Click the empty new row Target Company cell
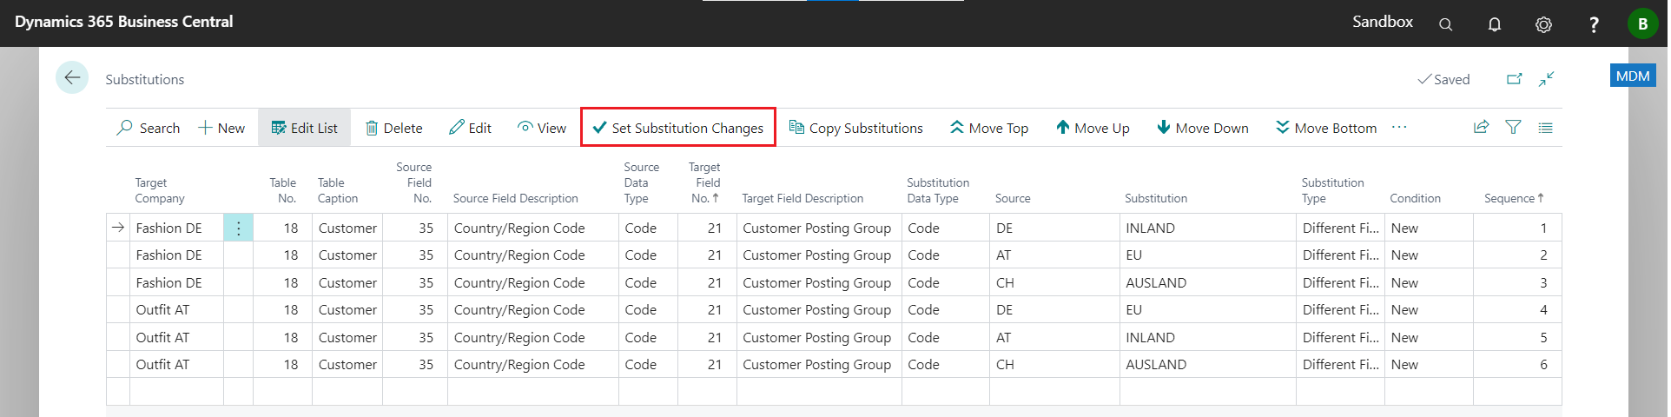This screenshot has height=417, width=1671. coord(176,391)
